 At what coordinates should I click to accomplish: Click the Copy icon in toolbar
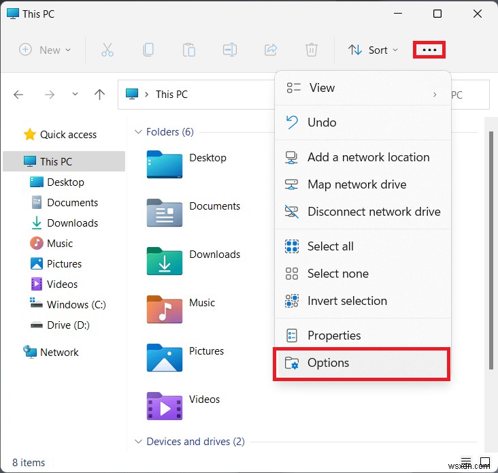click(x=148, y=50)
